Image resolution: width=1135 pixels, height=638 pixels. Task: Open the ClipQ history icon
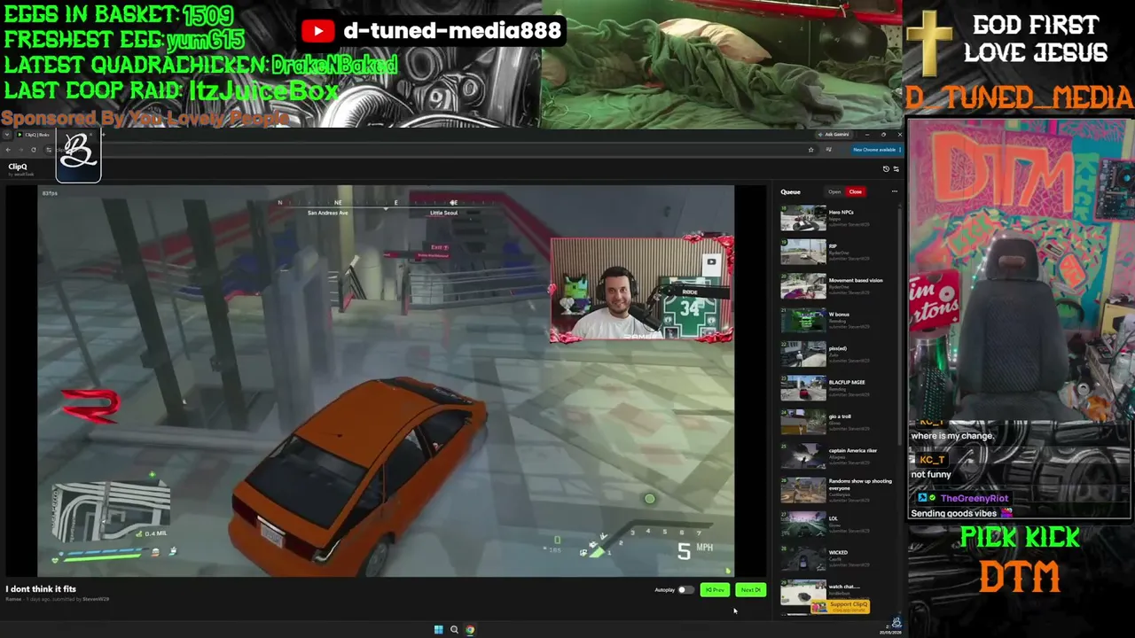click(x=886, y=168)
